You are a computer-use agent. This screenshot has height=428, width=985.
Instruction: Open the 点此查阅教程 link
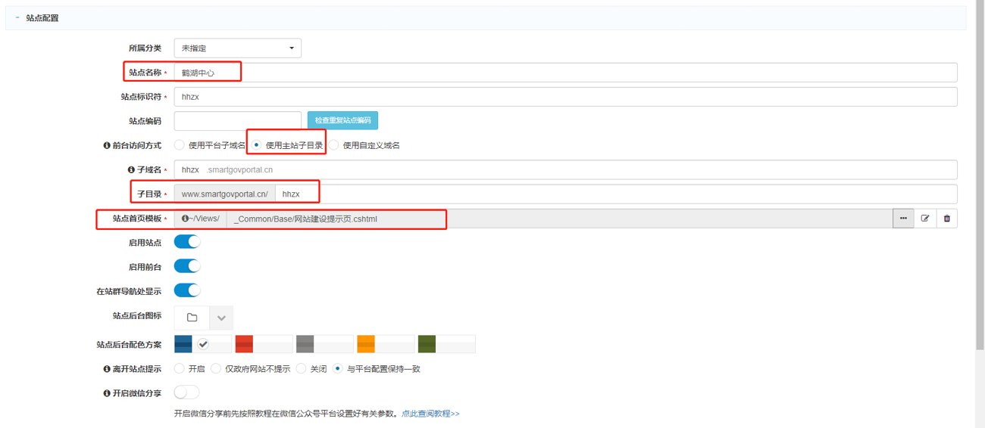[430, 414]
